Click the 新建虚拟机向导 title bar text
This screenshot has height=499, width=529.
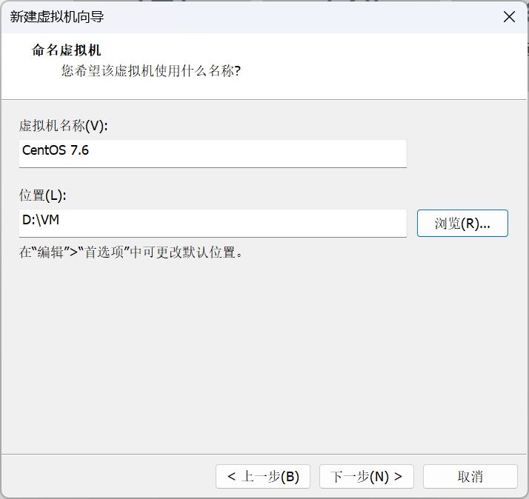tap(56, 17)
